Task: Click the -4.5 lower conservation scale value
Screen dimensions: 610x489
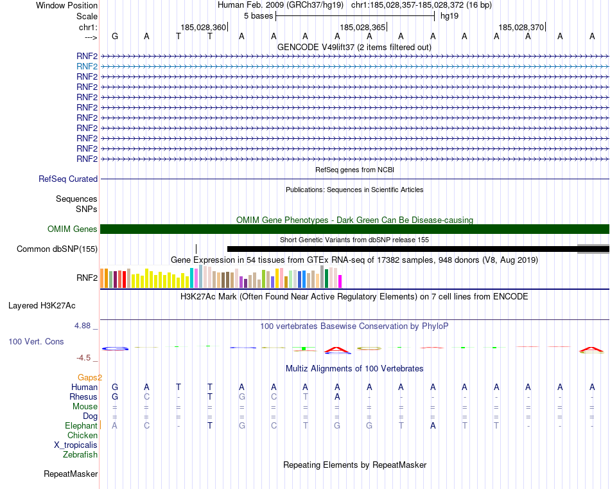Action: pos(83,358)
